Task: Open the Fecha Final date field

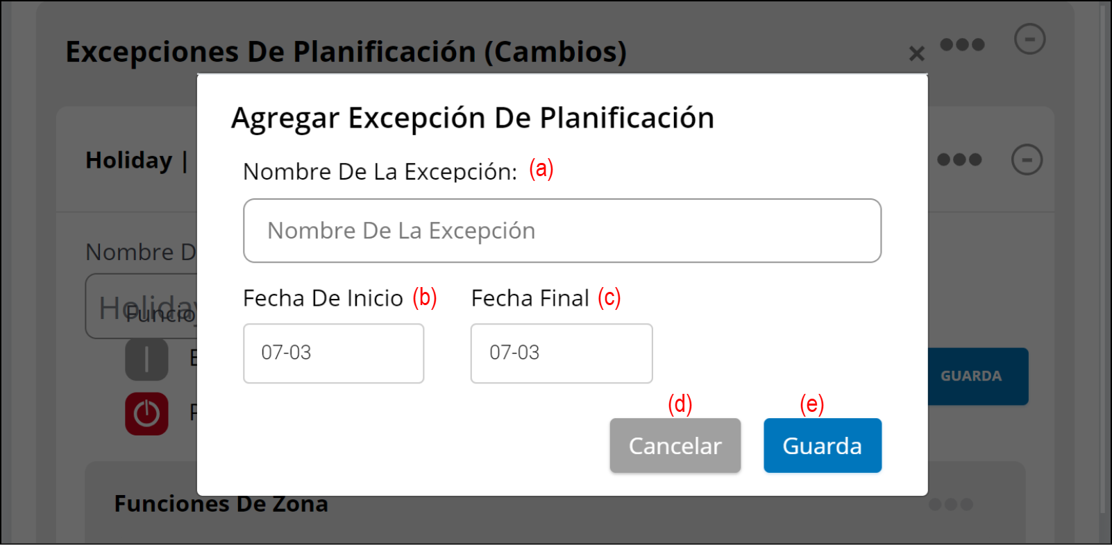Action: [x=561, y=353]
